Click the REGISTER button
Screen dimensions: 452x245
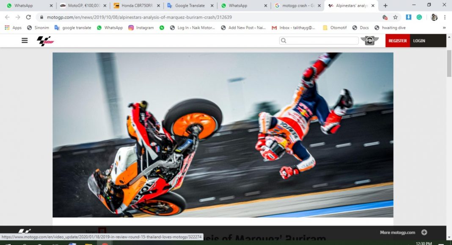[397, 41]
